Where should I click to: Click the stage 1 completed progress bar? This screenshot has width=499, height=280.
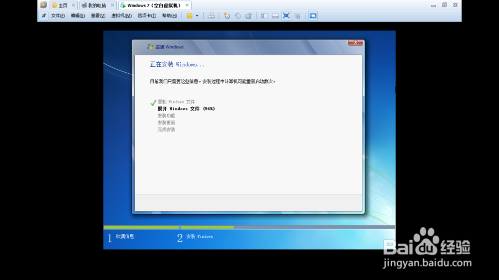pyautogui.click(x=141, y=227)
